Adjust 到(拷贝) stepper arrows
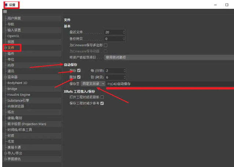Viewport: 234px width, 167px height. tap(125, 77)
